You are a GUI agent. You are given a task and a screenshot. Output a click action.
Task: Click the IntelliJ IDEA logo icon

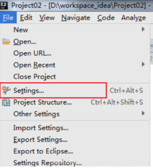pos(4,5)
